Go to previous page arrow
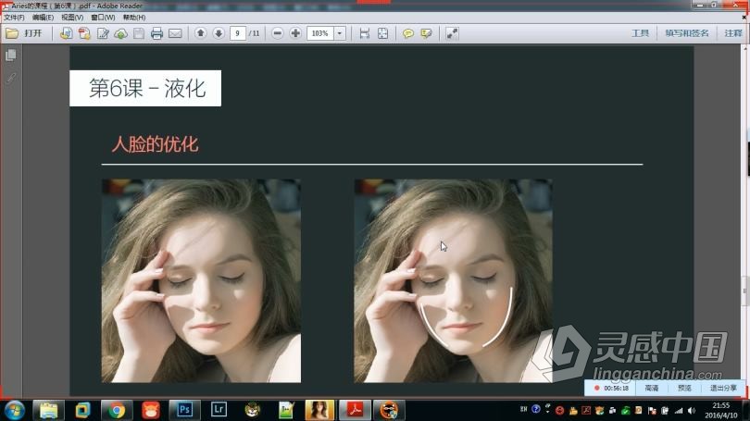 (x=200, y=33)
